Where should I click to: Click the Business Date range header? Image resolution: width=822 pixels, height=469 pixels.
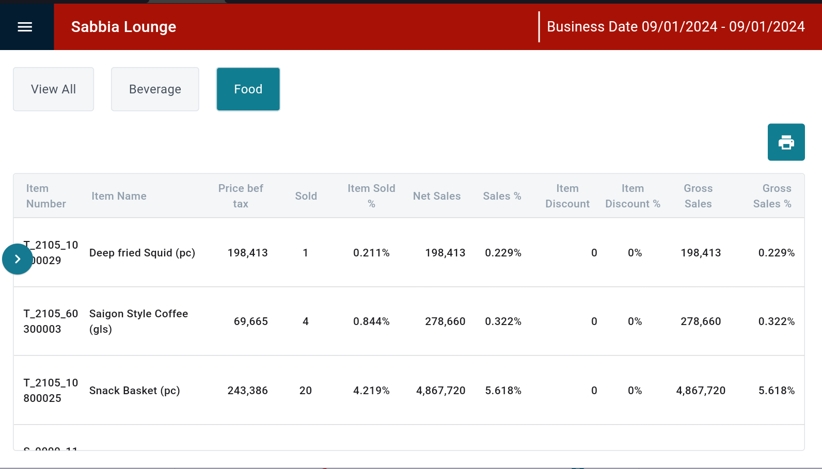click(675, 27)
